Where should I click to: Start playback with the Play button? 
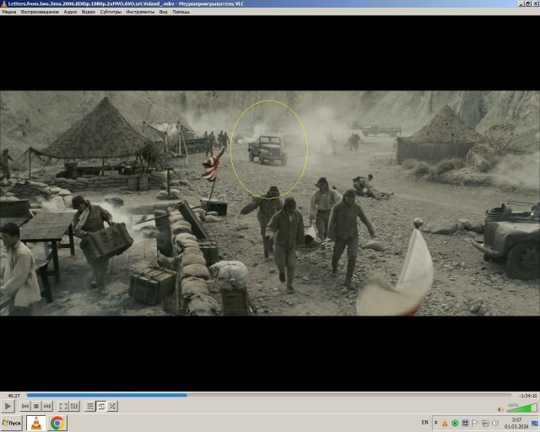[x=8, y=407]
